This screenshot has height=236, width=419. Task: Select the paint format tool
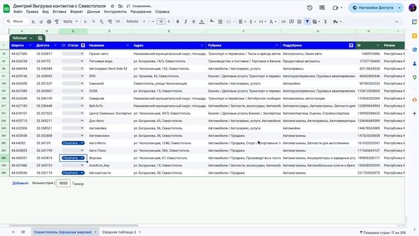57,22
